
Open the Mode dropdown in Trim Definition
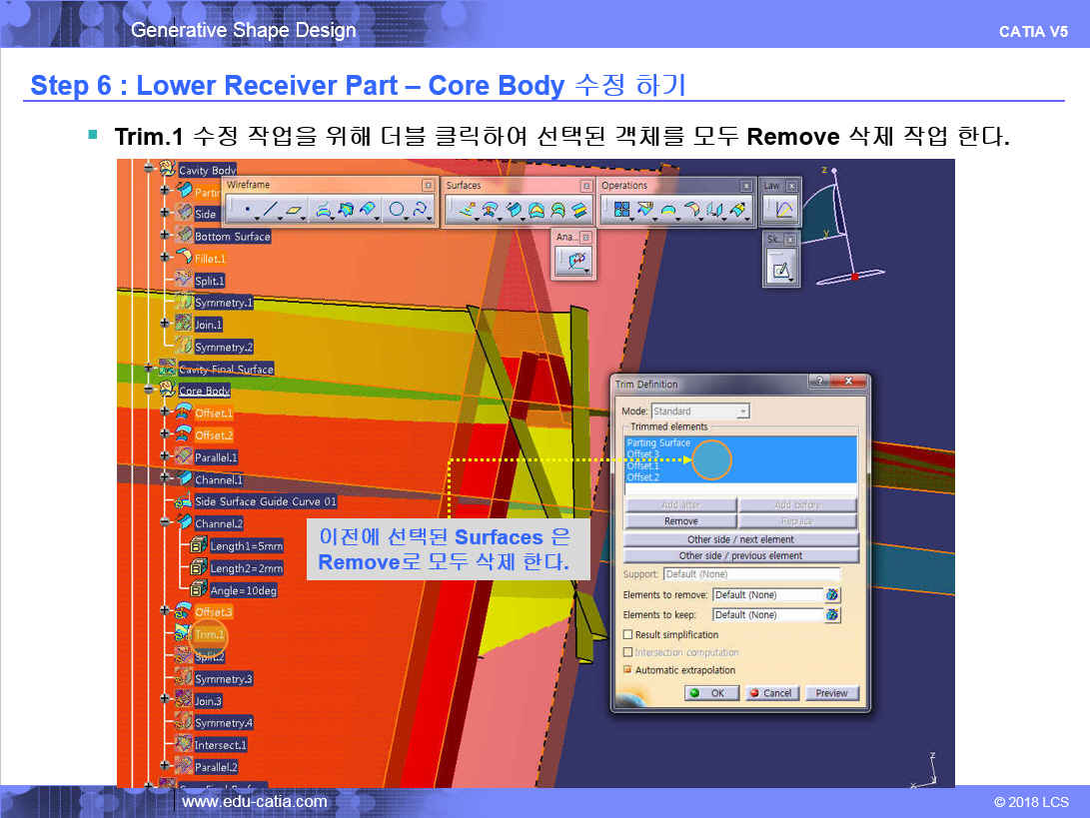coord(742,411)
